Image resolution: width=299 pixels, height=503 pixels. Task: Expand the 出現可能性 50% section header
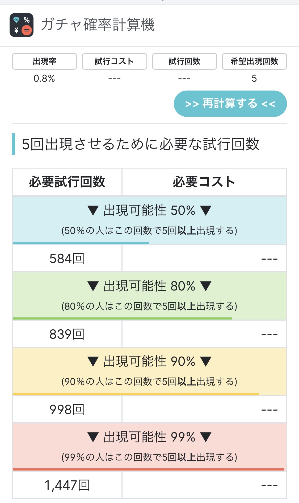click(x=149, y=210)
